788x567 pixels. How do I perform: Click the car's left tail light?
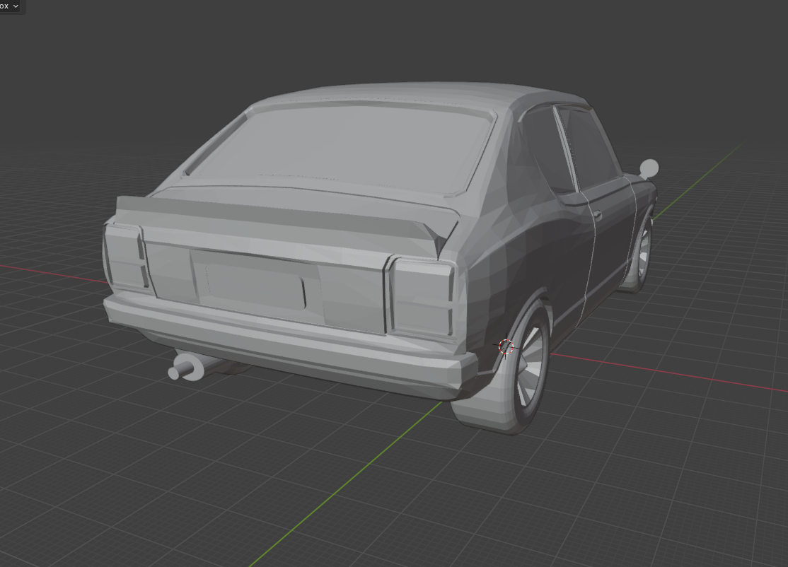(x=126, y=258)
